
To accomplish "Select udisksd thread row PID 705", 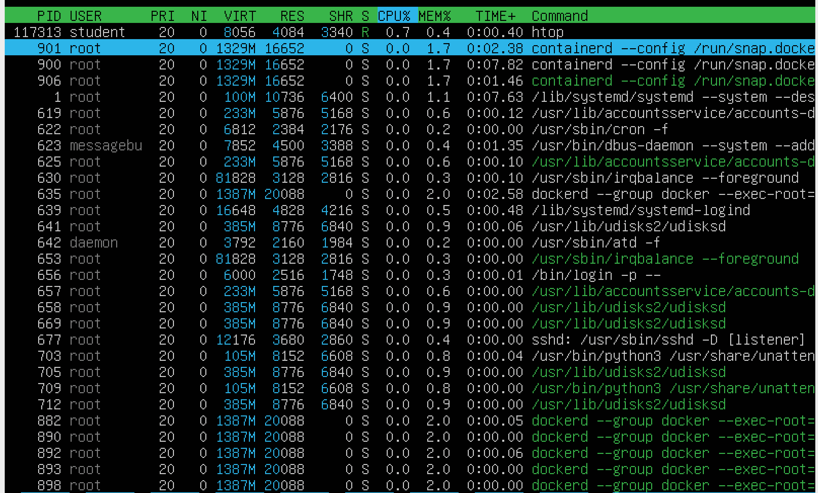I will pos(410,372).
